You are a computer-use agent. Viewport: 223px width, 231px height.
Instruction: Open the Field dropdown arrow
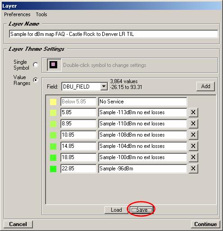click(104, 87)
